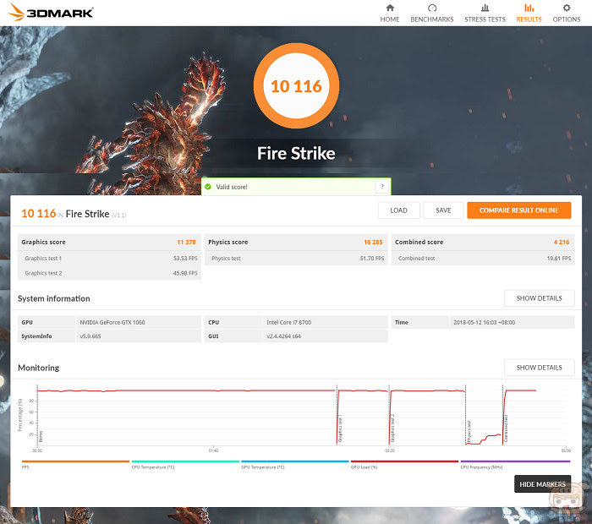Go to the HOME tab label
The width and height of the screenshot is (592, 524).
click(390, 19)
